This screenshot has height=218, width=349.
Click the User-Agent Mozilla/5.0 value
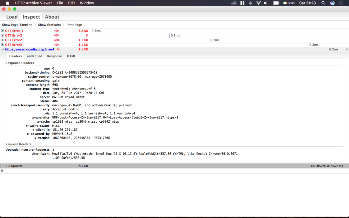pos(145,156)
